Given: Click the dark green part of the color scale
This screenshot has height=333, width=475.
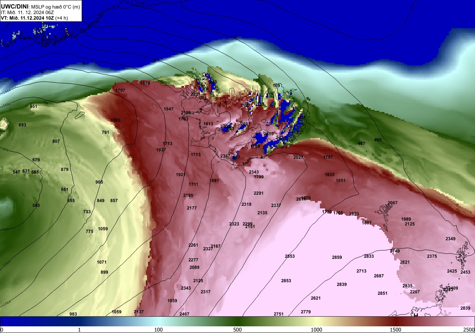Looking at the screenshot, I should pos(237,321).
